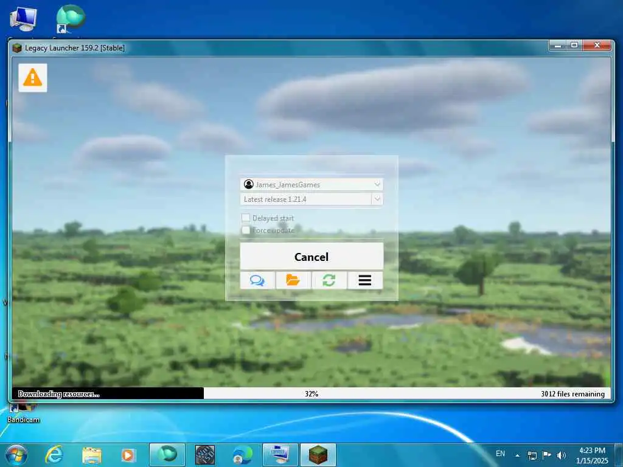Click the Downloading resources status text
Image resolution: width=623 pixels, height=467 pixels.
tap(58, 394)
